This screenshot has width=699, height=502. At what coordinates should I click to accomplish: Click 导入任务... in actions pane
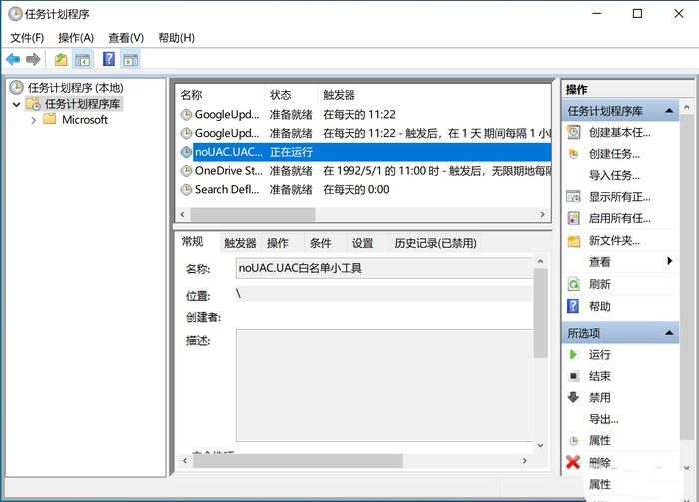(613, 175)
